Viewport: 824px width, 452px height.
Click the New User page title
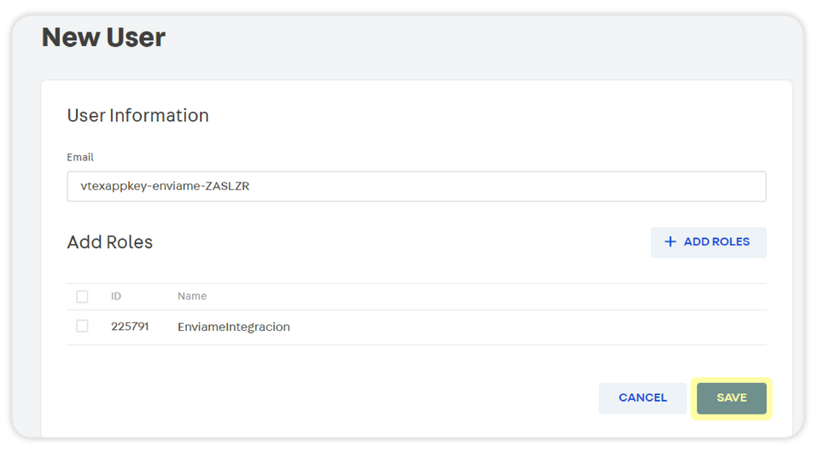pyautogui.click(x=103, y=38)
